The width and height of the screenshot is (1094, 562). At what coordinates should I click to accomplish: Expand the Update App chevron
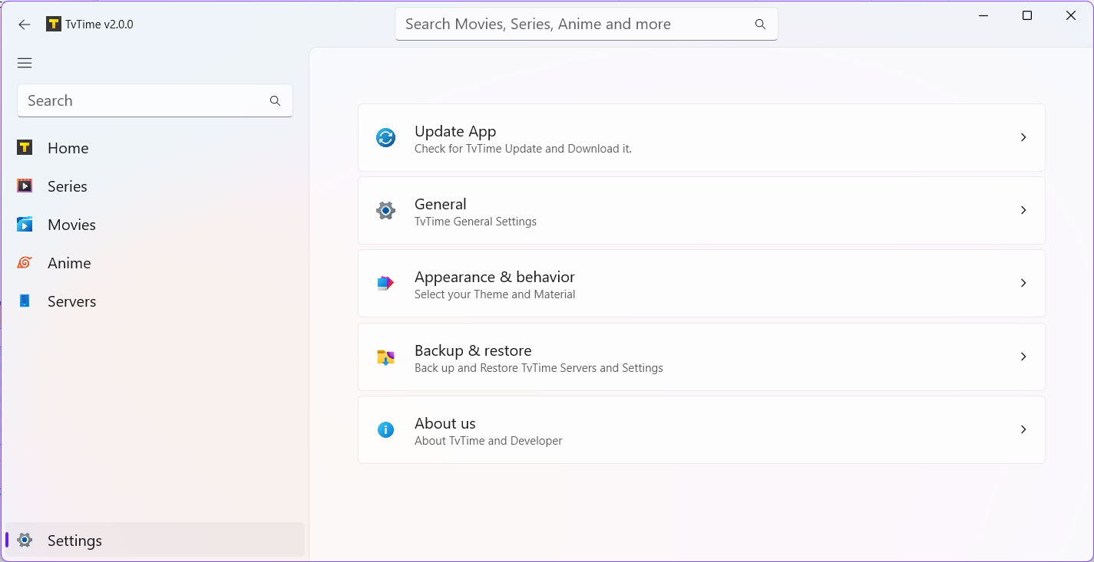1023,137
